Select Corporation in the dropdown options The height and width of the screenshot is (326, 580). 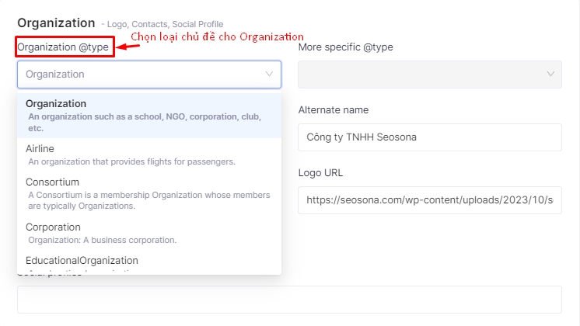pyautogui.click(x=149, y=234)
